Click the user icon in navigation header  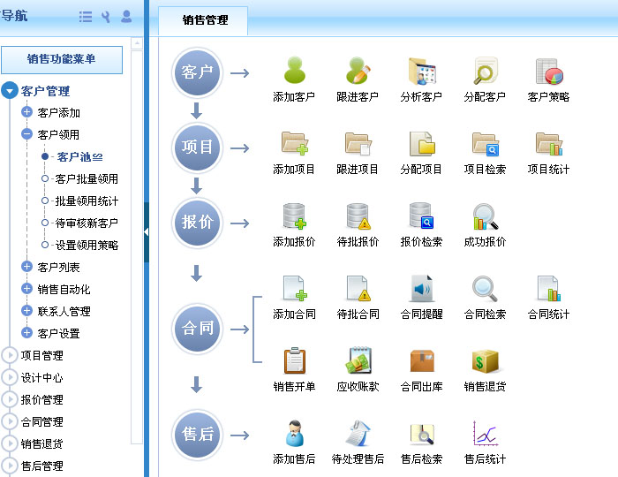(126, 16)
